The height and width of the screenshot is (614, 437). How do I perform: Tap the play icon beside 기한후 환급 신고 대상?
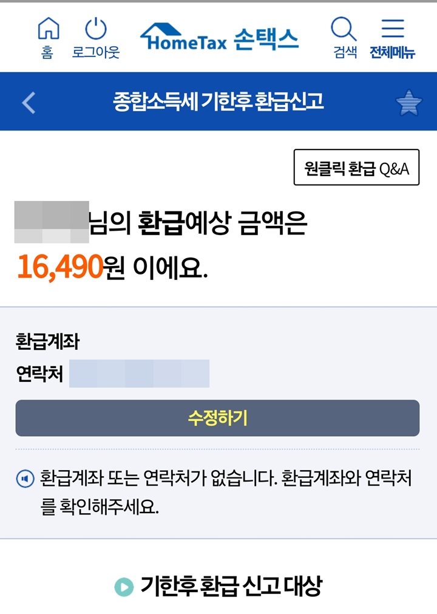pos(125,585)
